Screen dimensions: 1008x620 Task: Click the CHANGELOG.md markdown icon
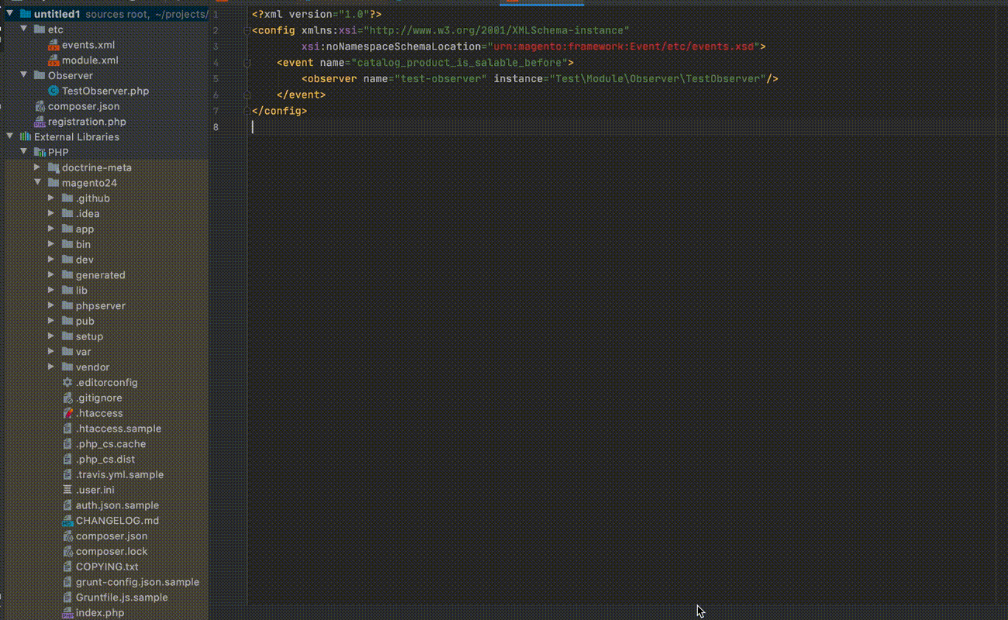point(67,521)
